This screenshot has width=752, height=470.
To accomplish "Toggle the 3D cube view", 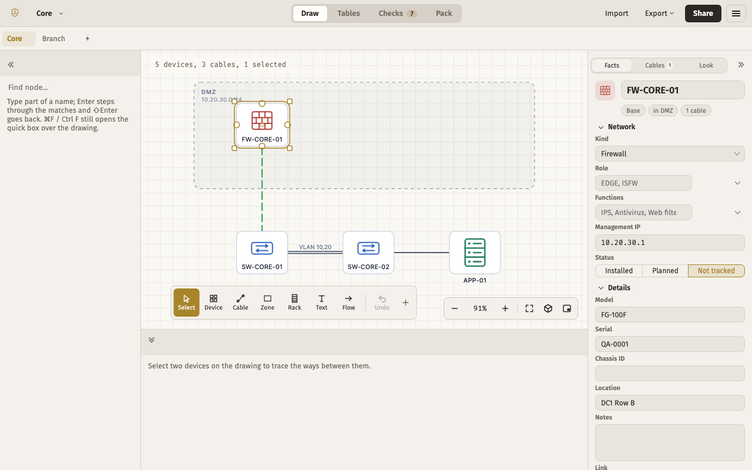I will pyautogui.click(x=548, y=308).
